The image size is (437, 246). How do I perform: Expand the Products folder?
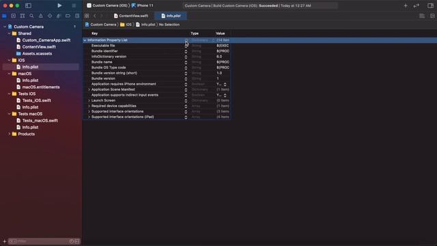(9, 134)
